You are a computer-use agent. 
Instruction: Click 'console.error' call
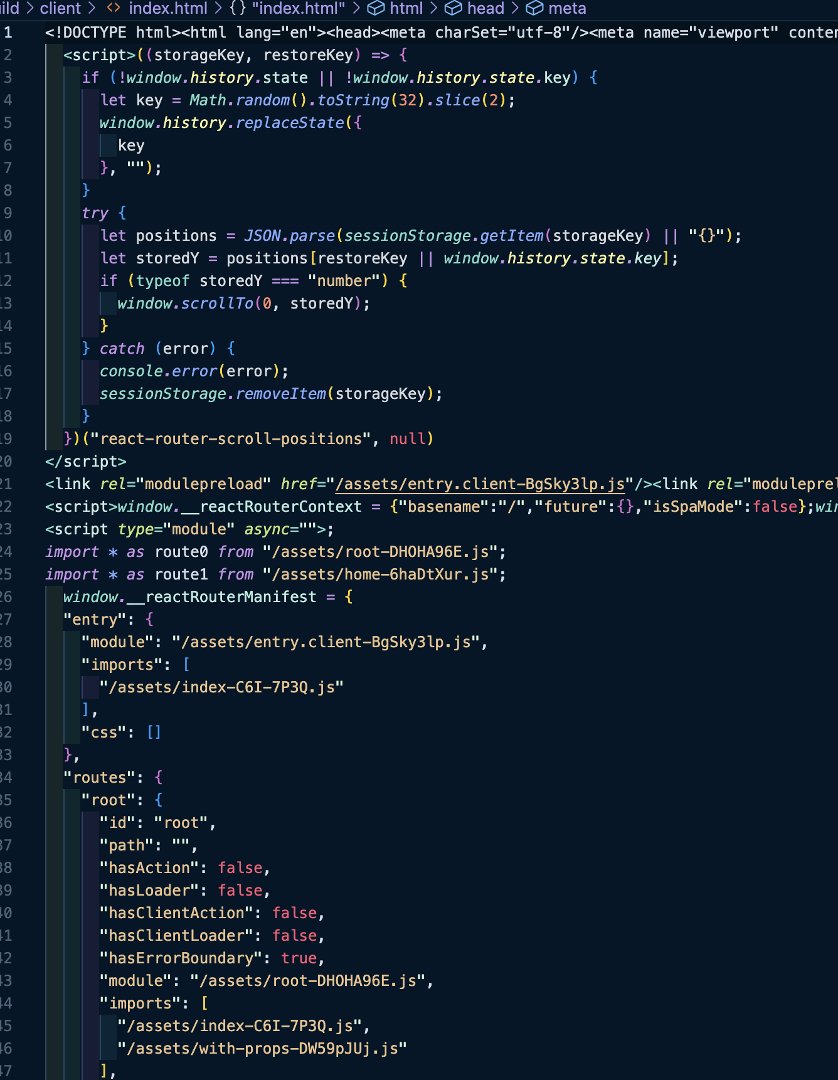point(158,371)
